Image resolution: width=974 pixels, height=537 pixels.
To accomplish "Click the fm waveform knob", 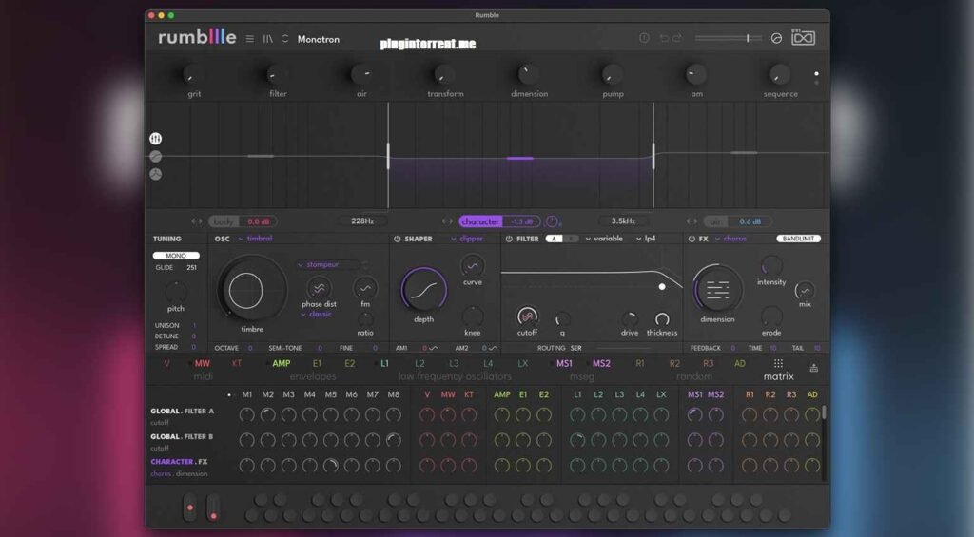I will pyautogui.click(x=364, y=288).
